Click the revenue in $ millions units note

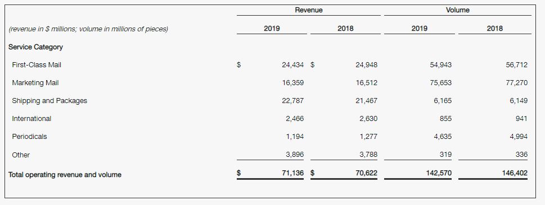[88, 29]
